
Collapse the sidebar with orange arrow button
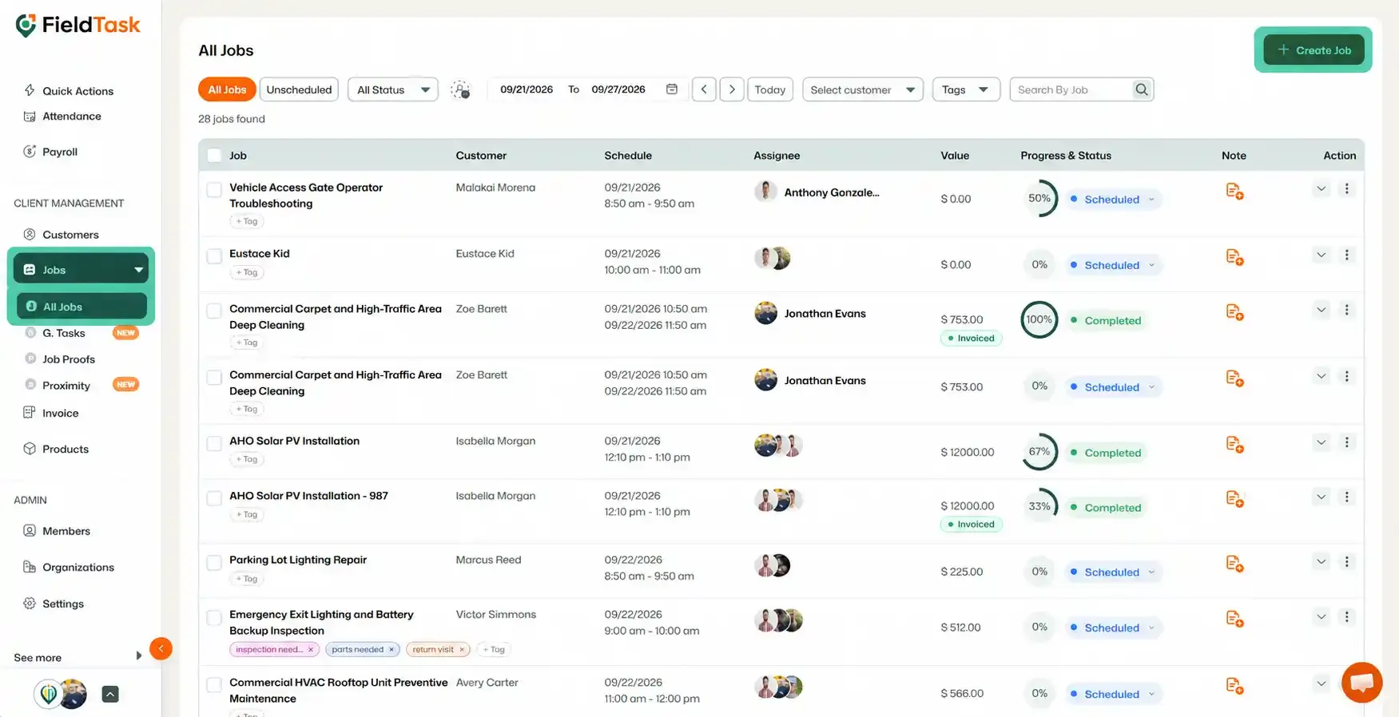(x=161, y=648)
